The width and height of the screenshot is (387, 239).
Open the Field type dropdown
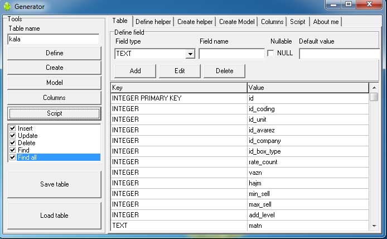point(190,54)
